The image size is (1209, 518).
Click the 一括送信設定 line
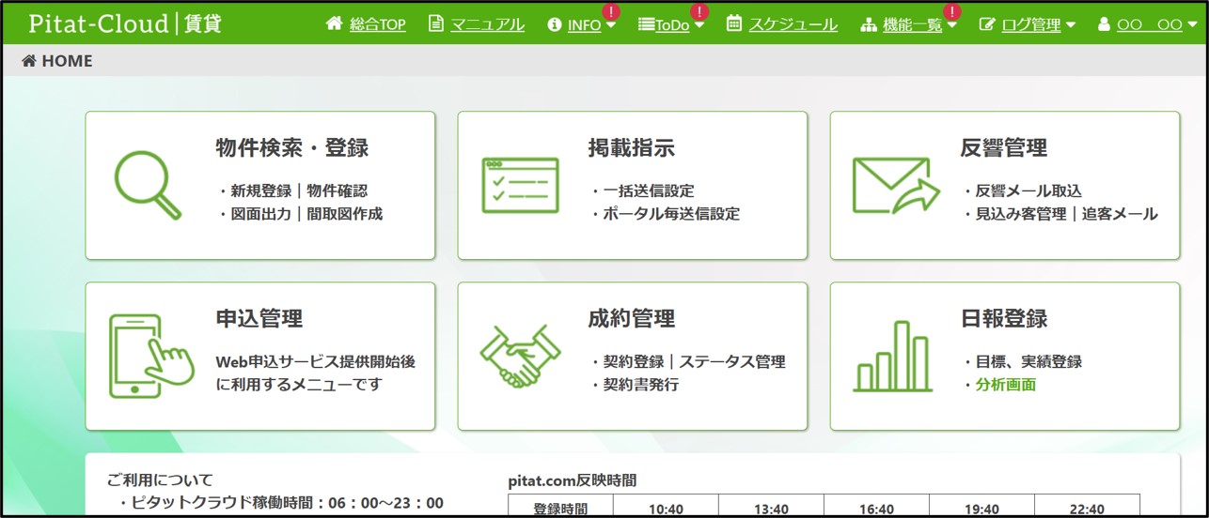[641, 190]
